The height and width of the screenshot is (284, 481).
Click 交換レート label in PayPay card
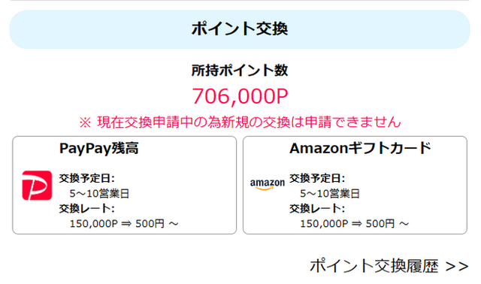[87, 209]
